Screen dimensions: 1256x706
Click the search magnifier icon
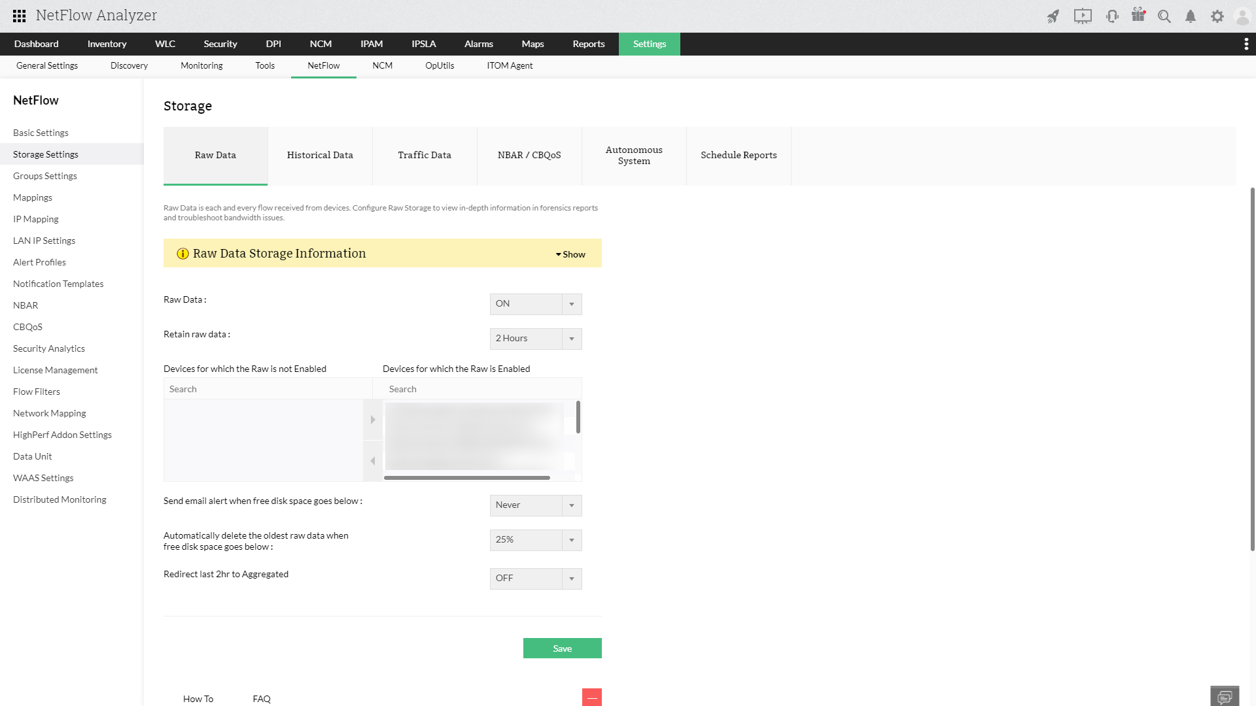[1164, 16]
